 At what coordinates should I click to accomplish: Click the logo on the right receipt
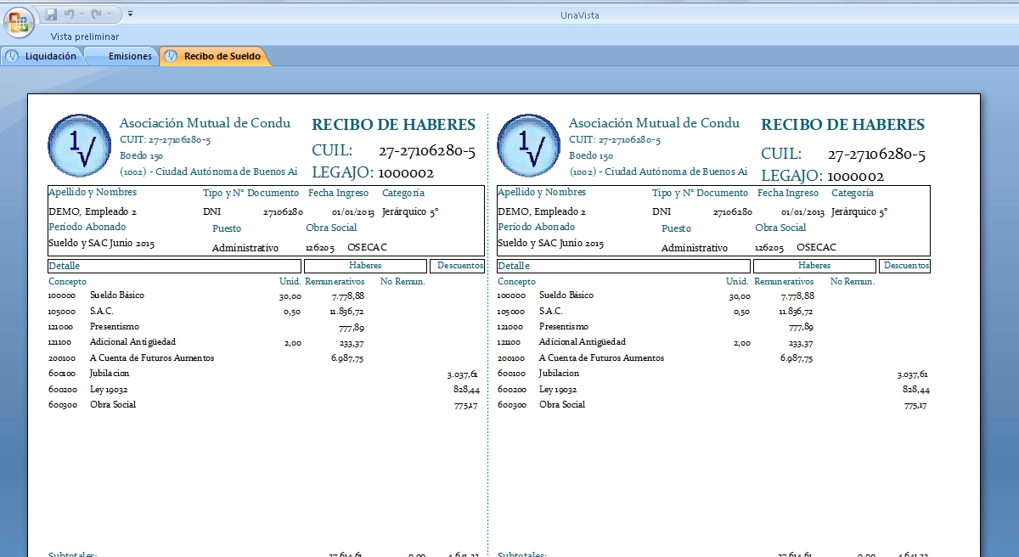(528, 145)
